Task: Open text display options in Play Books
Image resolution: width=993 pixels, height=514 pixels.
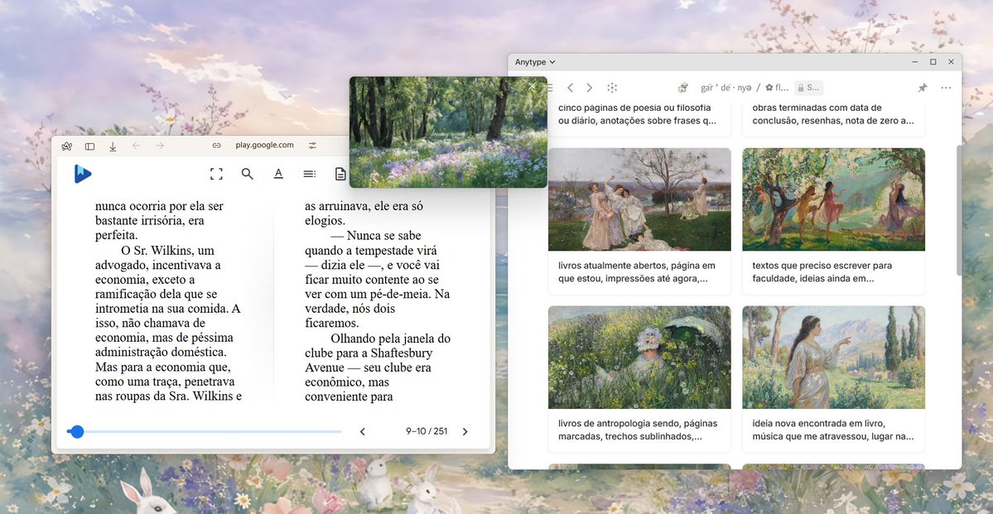Action: (x=278, y=174)
